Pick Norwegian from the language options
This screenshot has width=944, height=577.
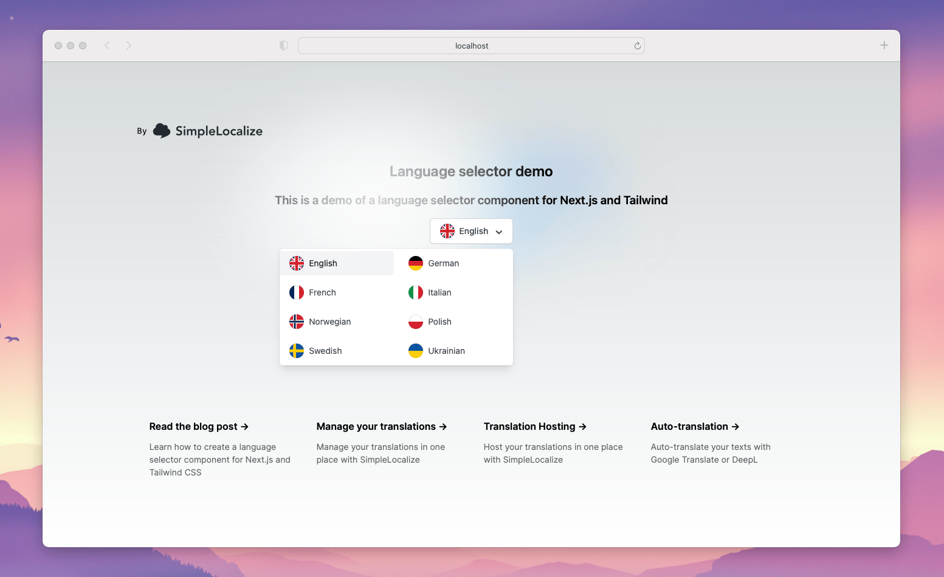[337, 322]
